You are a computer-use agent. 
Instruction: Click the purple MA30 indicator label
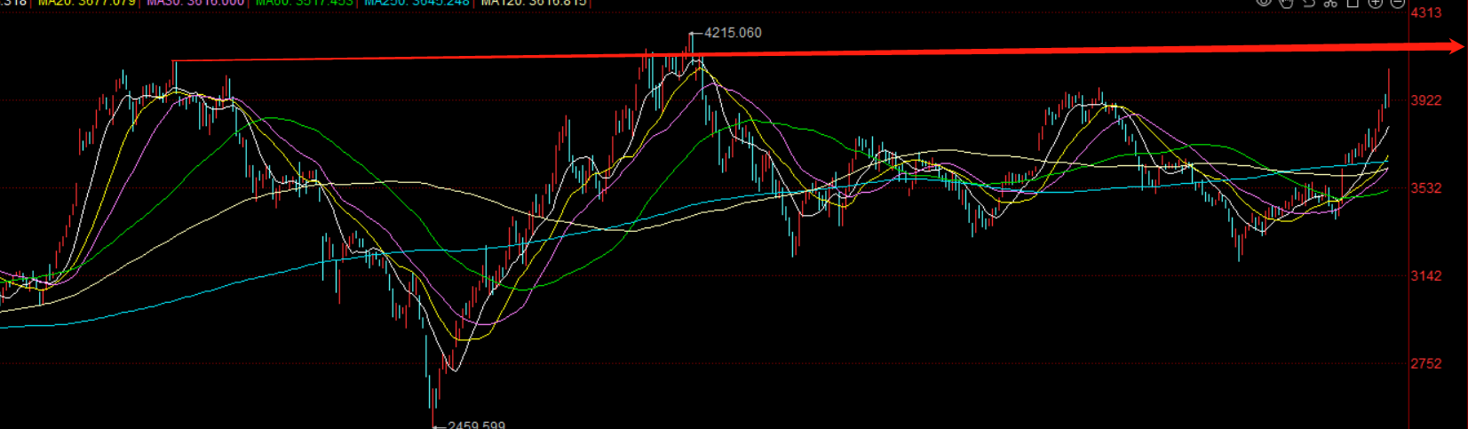pyautogui.click(x=194, y=3)
